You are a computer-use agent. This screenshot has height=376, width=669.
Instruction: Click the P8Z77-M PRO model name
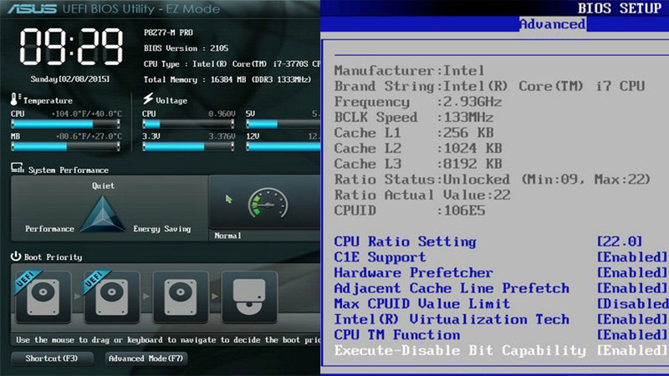[168, 33]
